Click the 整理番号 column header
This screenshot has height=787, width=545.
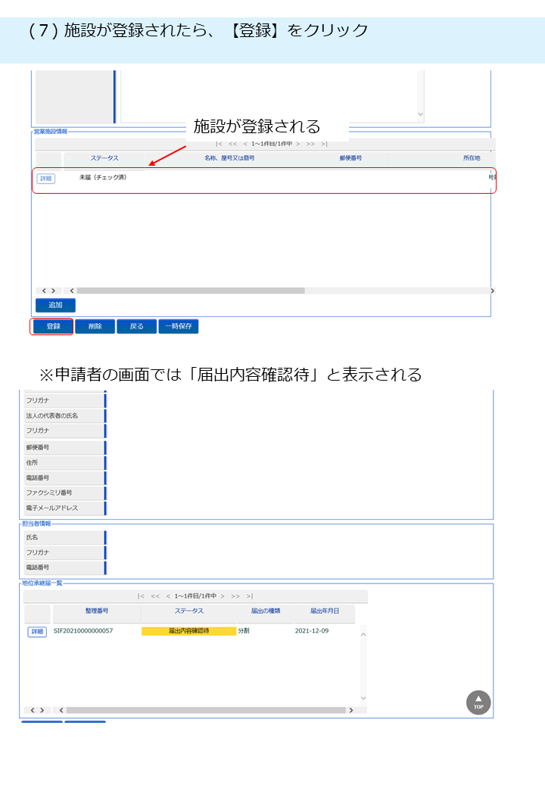tap(97, 611)
